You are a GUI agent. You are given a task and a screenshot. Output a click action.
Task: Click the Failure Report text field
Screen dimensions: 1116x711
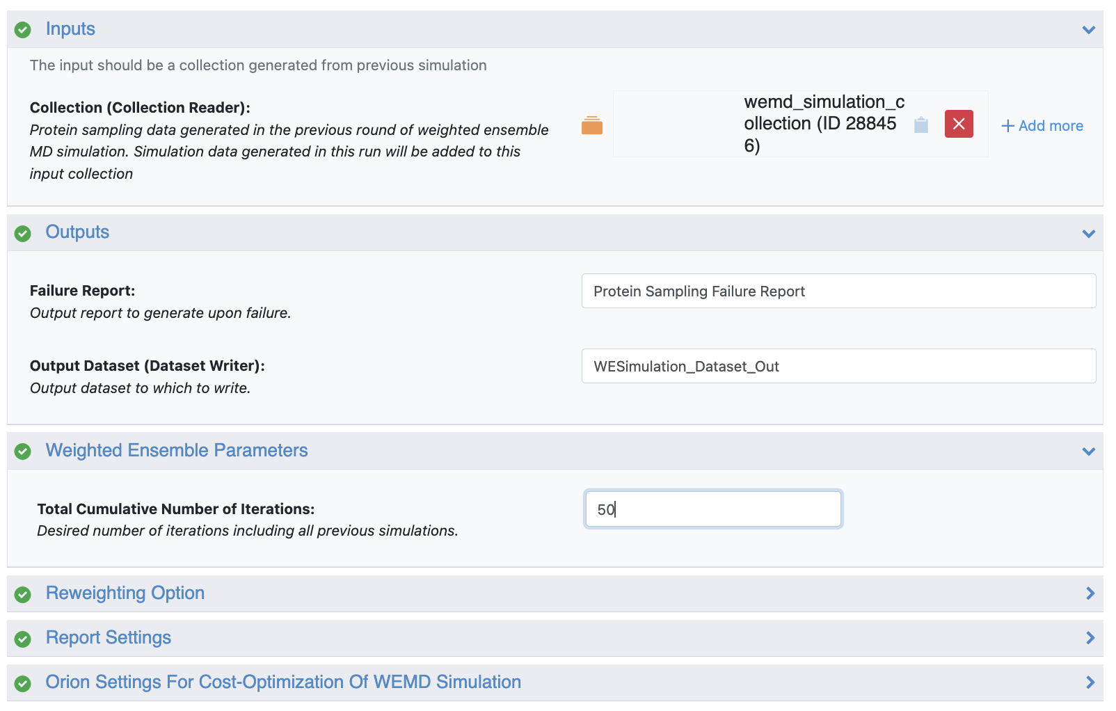coord(838,291)
